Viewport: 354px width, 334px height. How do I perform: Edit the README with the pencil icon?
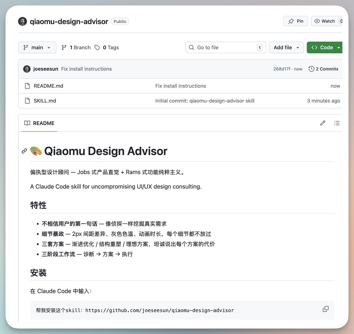coord(323,123)
